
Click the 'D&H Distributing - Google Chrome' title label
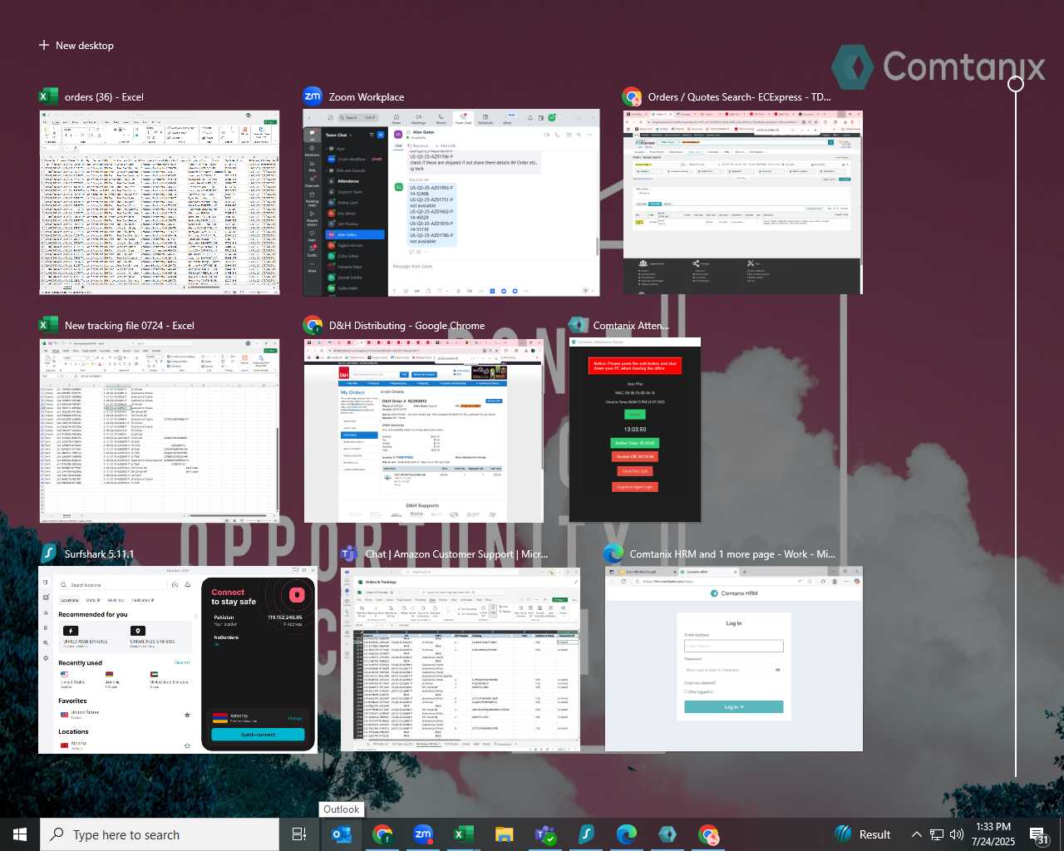pyautogui.click(x=406, y=326)
